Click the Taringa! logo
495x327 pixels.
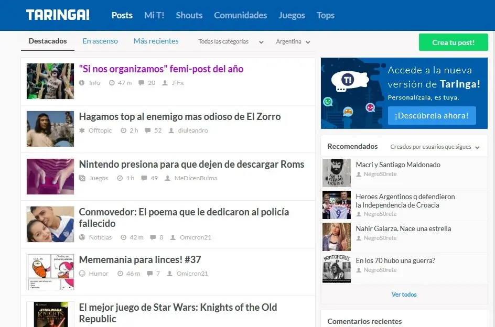coord(58,15)
